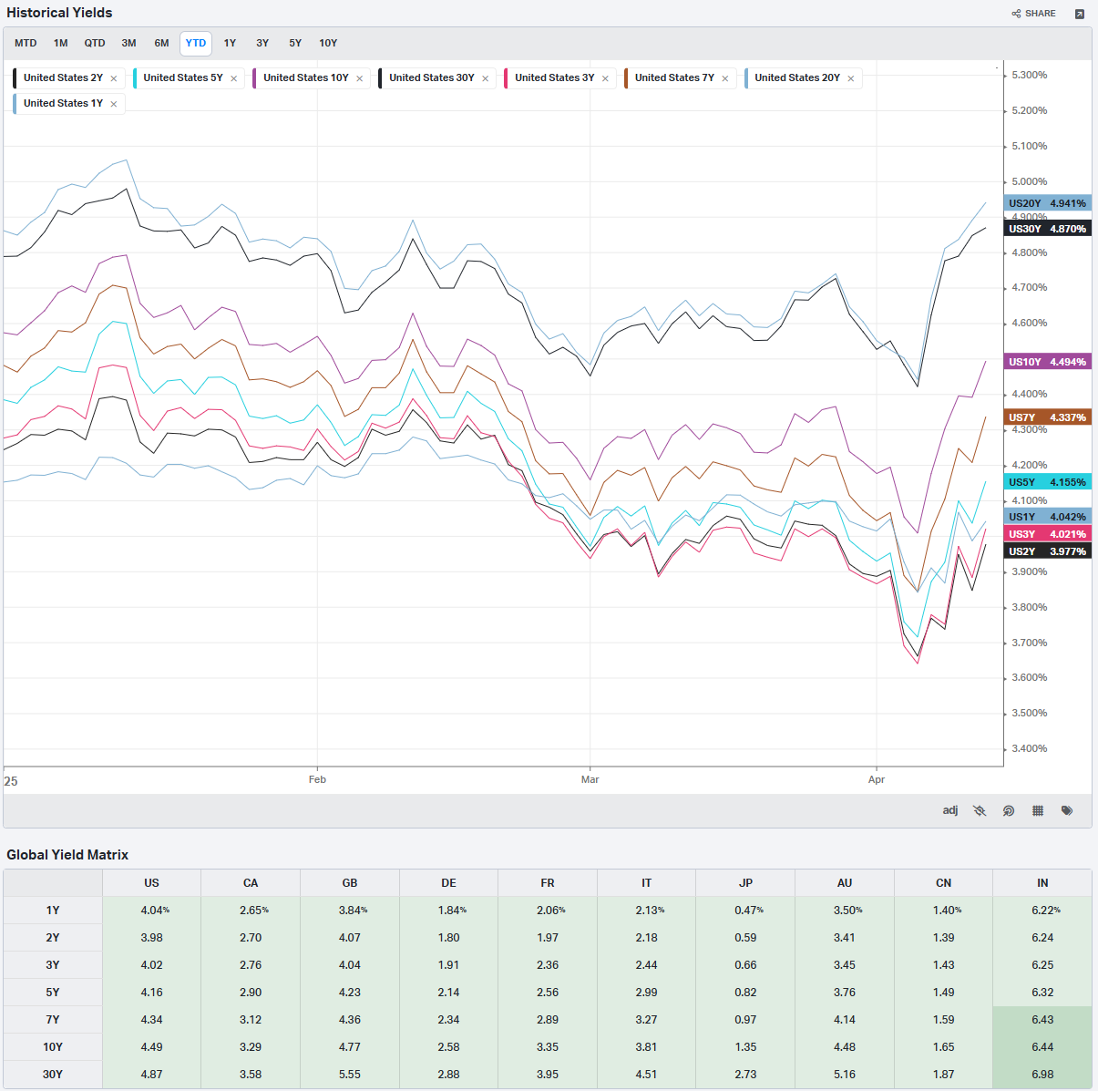Select the 1M time range

tap(61, 43)
